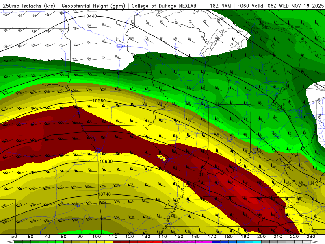Click the 10740 height contour label
The height and width of the screenshot is (244, 325).
[x=104, y=194]
